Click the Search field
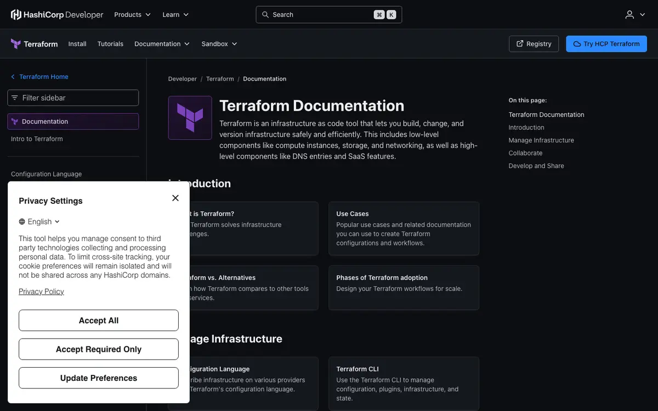Viewport: 658px width, 411px height. click(329, 15)
